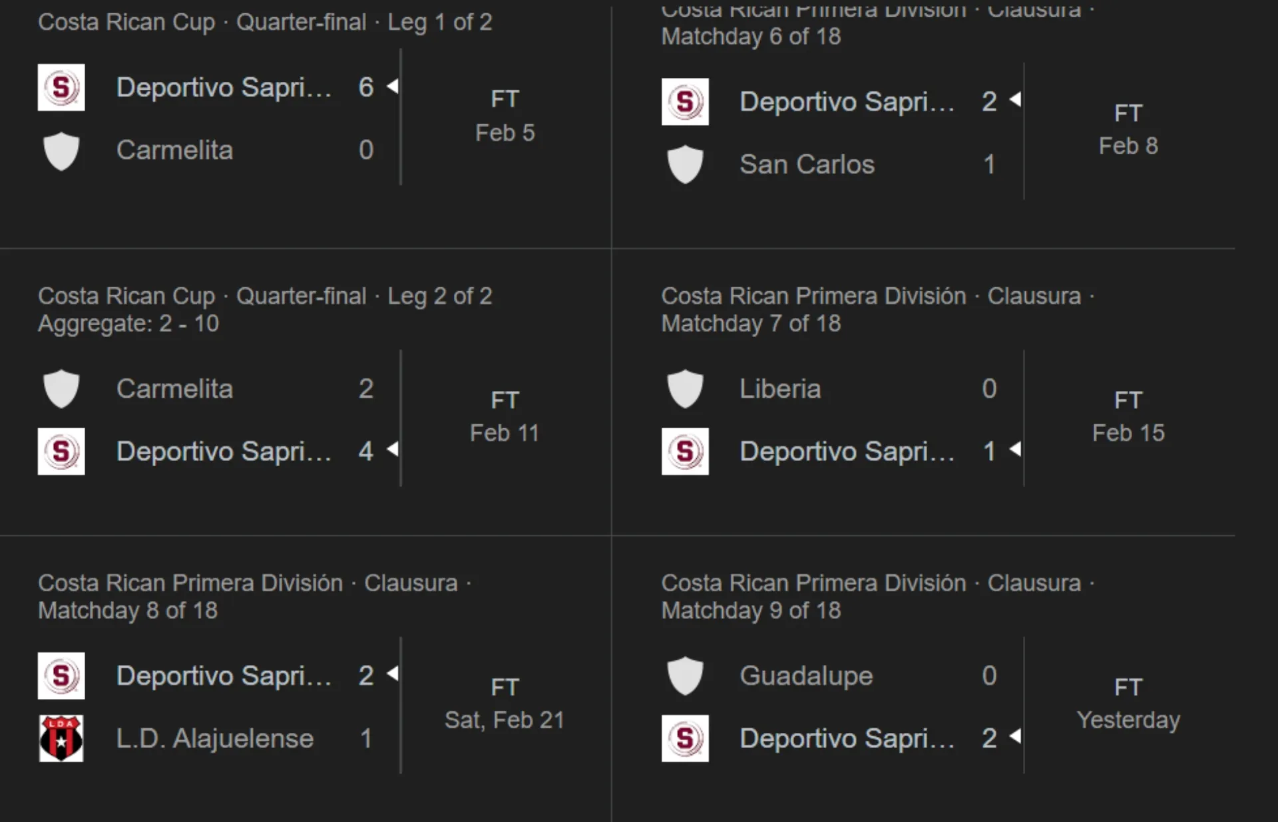Click the winner arrow beside Saprissa's score of 6

pos(393,86)
